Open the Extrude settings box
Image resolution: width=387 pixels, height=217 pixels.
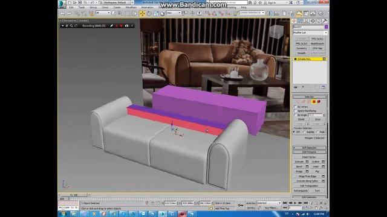(307, 162)
